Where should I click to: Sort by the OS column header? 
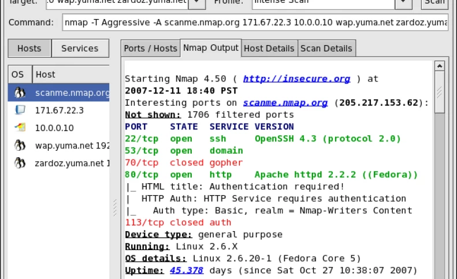coord(20,75)
